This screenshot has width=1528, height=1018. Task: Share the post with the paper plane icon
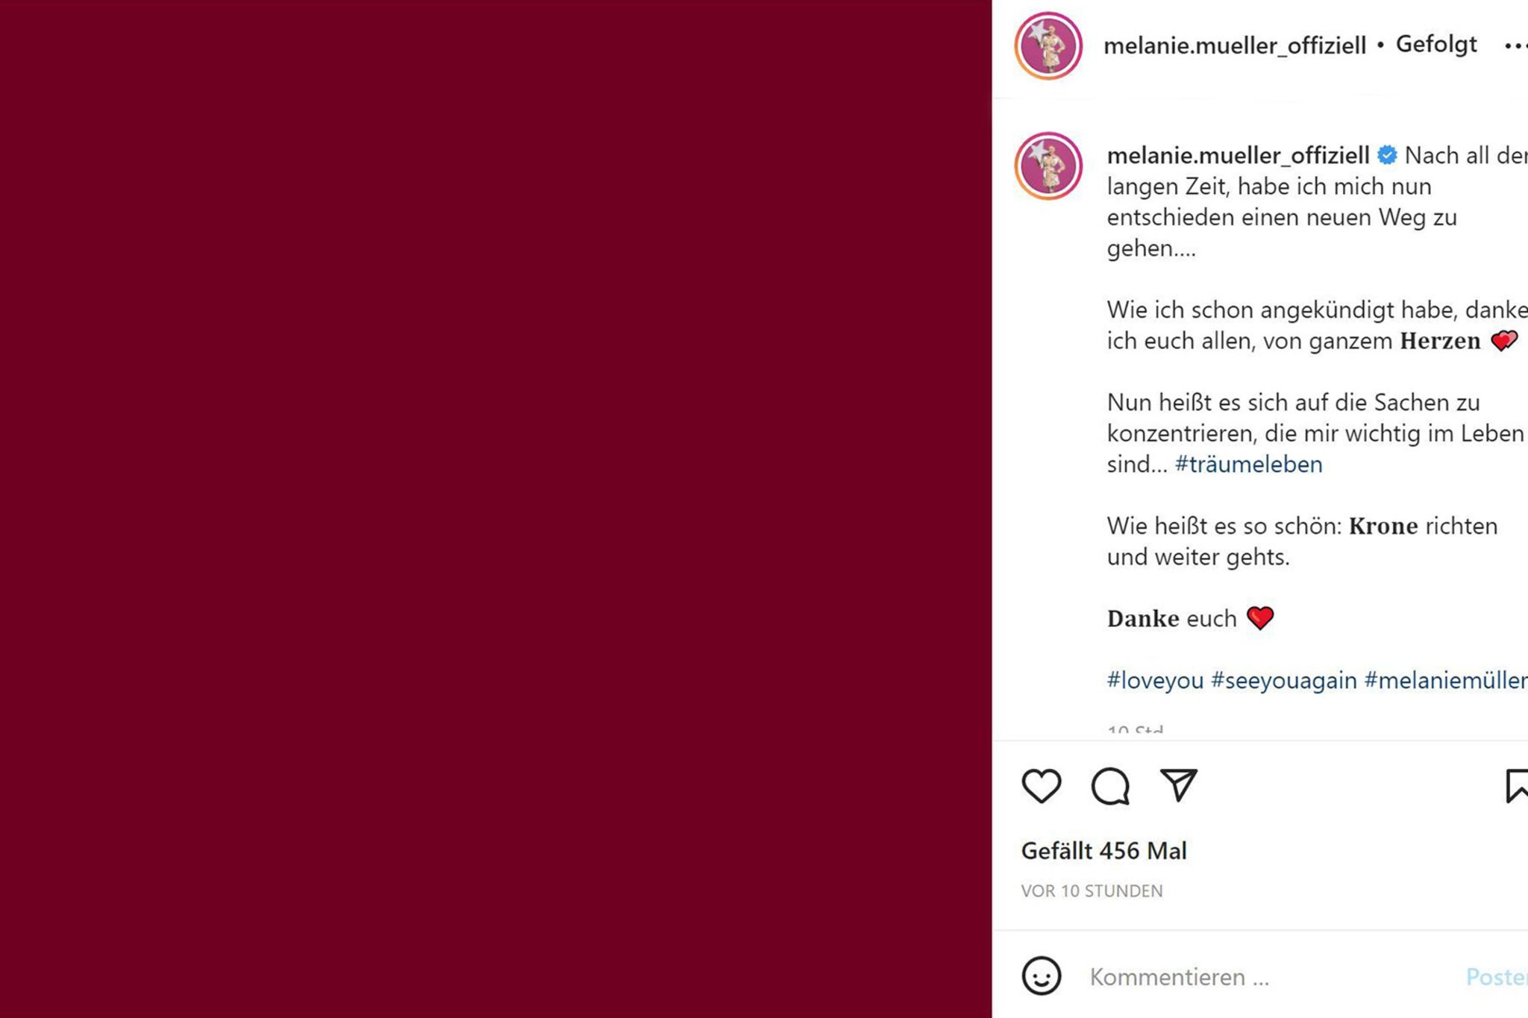pos(1179,785)
